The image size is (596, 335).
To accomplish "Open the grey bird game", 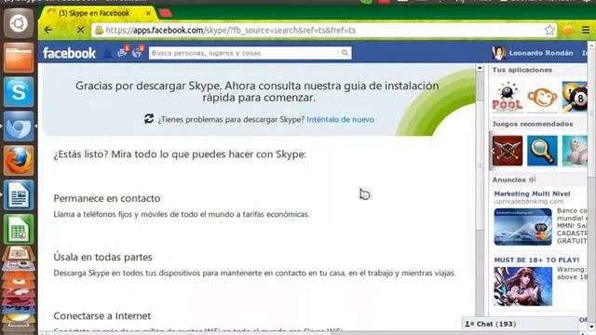I will pyautogui.click(x=575, y=151).
